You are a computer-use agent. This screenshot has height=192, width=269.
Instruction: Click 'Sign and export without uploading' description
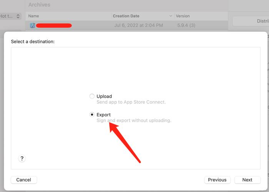point(134,121)
